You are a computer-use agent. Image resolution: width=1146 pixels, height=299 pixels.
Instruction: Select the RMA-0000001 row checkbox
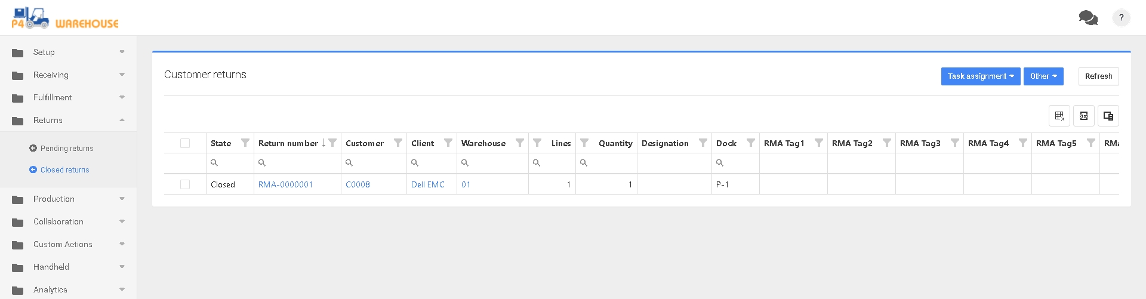185,184
